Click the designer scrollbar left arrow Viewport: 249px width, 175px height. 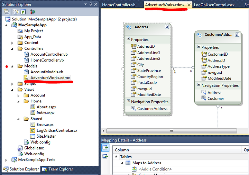[x=103, y=131]
